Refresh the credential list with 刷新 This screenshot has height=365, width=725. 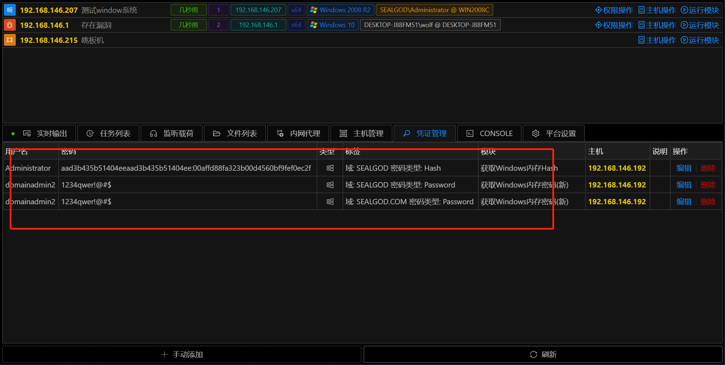543,354
